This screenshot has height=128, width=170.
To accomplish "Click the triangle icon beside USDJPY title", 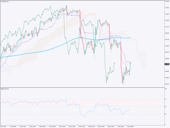I will (1, 1).
